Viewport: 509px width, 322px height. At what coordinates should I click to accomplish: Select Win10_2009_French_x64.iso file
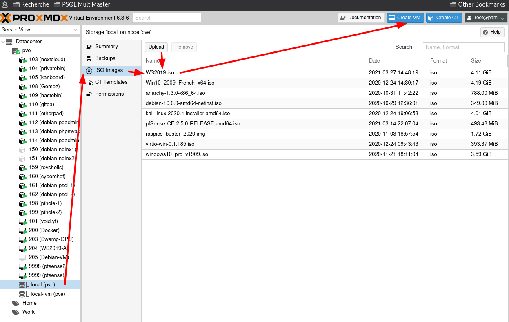[180, 83]
